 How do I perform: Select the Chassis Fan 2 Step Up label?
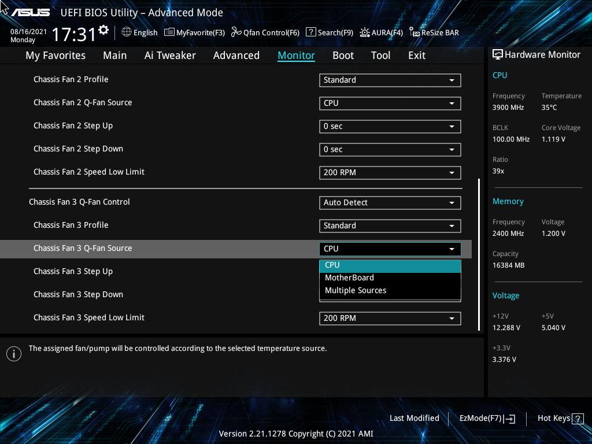pyautogui.click(x=73, y=126)
